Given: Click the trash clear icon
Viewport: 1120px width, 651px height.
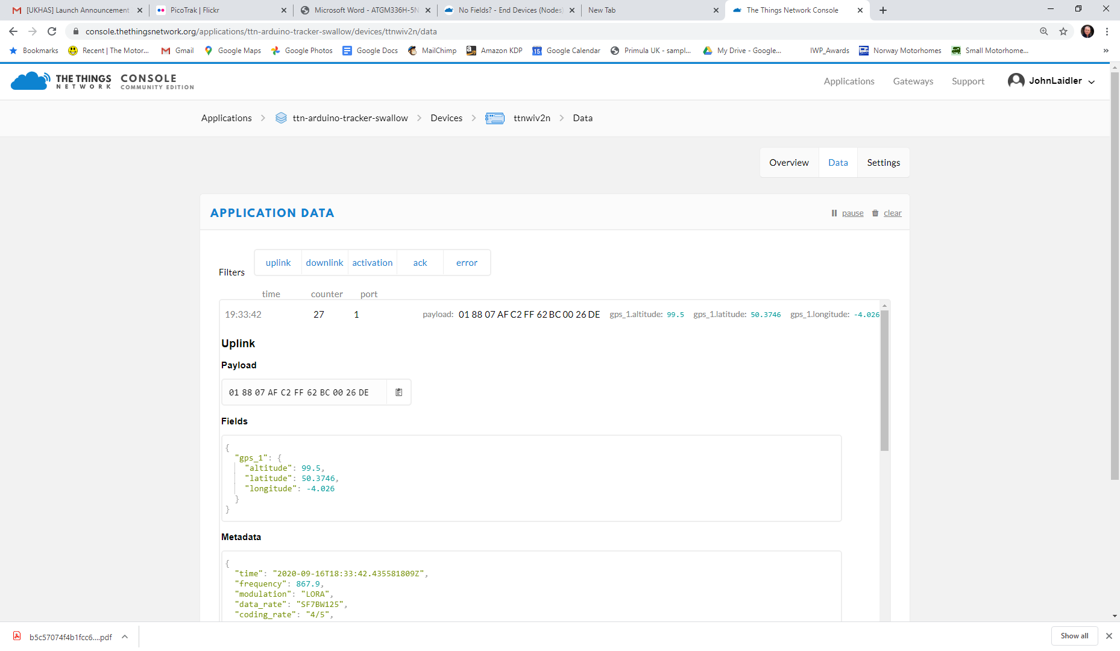Looking at the screenshot, I should coord(875,213).
